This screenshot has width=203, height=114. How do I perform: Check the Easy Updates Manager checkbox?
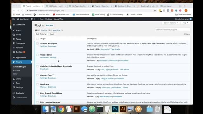coord(37,102)
